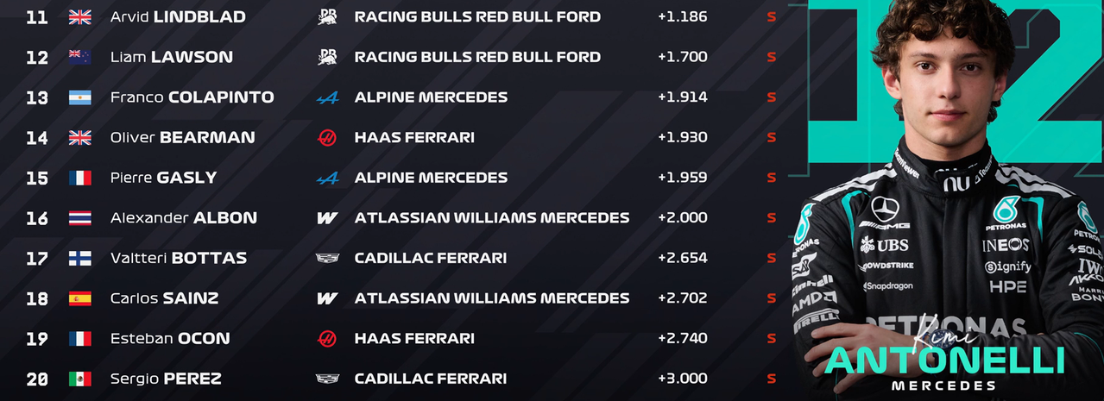The width and height of the screenshot is (1104, 401).
Task: Click the Cadillac logo in Valtteri Bottas's row
Action: [x=327, y=258]
